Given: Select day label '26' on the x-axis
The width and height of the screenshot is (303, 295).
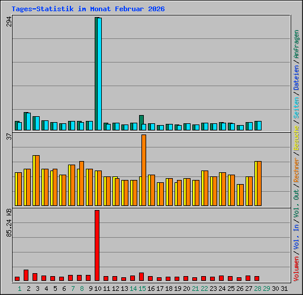Looking at the screenshot, I should (240, 289).
